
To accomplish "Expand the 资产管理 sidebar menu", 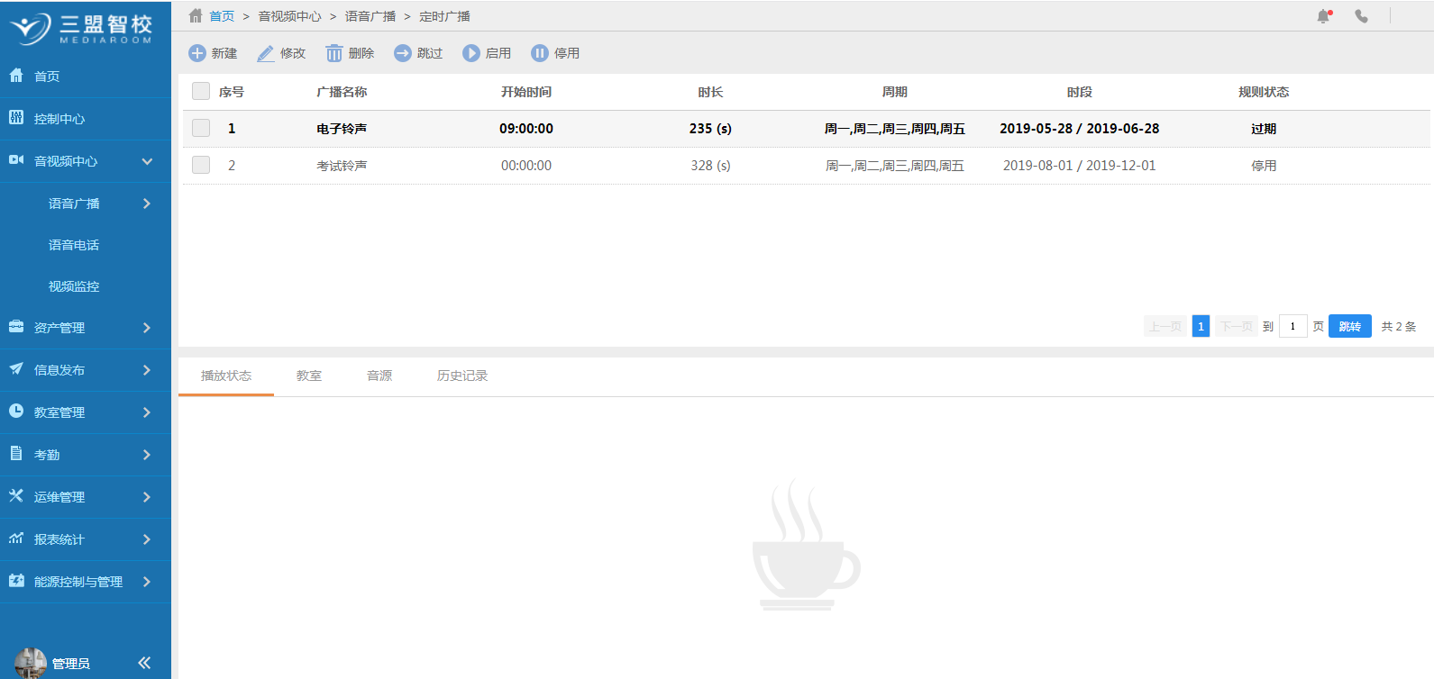I will (x=147, y=328).
